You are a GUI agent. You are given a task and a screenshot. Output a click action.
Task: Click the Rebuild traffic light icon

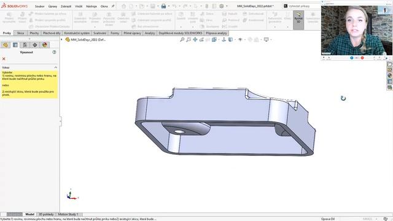coord(207,6)
